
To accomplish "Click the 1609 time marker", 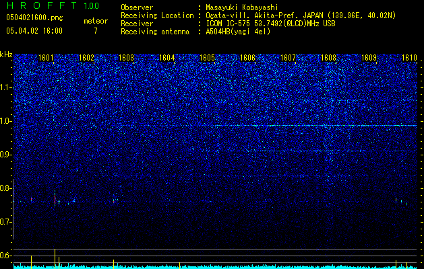I will 369,58.
